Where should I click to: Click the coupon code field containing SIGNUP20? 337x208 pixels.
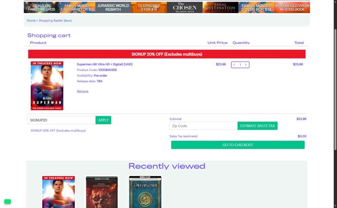[62, 120]
